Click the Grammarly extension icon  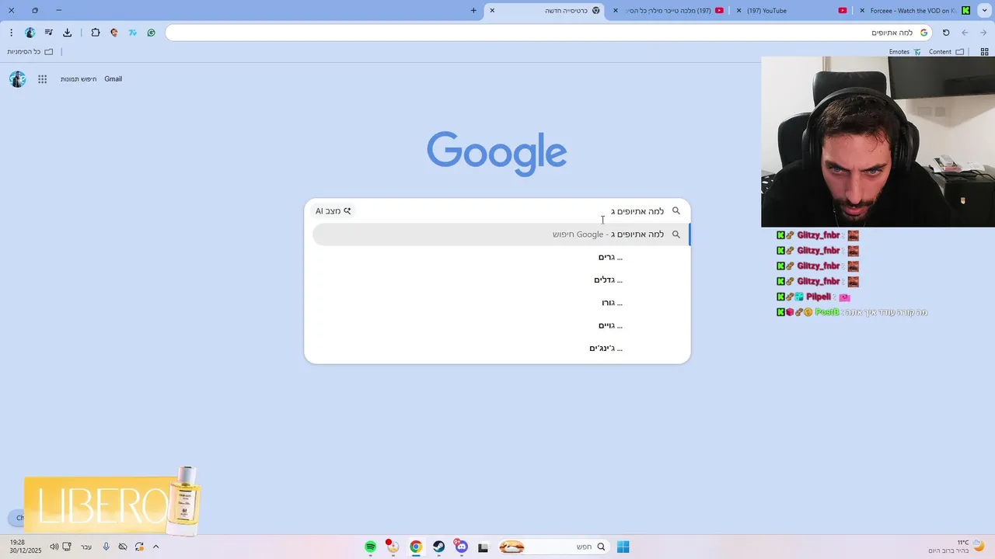click(x=151, y=33)
